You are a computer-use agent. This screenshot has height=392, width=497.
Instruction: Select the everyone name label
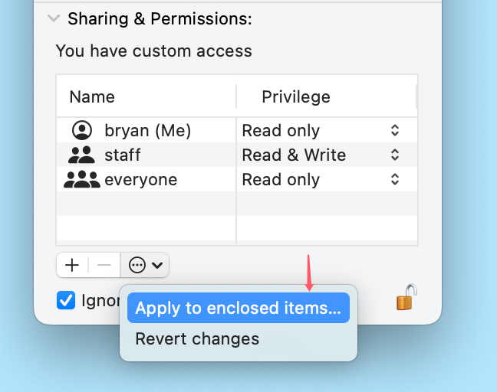point(140,180)
